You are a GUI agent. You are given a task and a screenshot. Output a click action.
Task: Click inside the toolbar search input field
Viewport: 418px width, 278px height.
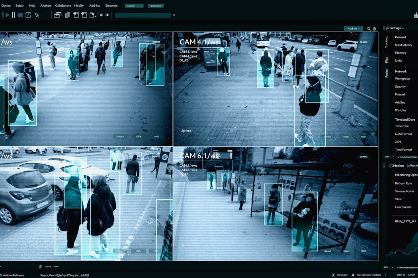143,15
